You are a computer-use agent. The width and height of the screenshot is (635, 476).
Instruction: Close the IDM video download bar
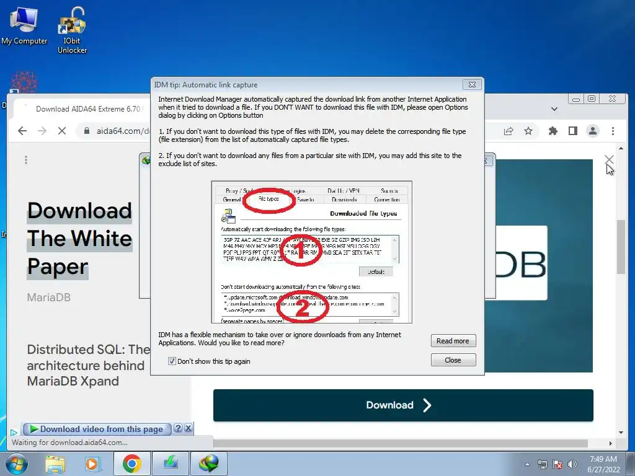[x=189, y=428]
